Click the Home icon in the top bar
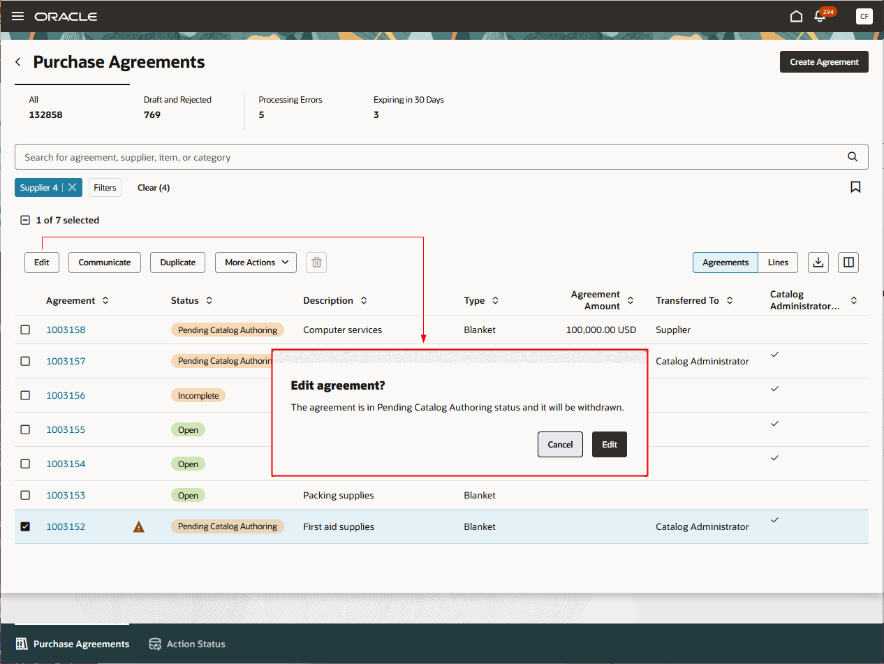The width and height of the screenshot is (884, 664). [796, 16]
